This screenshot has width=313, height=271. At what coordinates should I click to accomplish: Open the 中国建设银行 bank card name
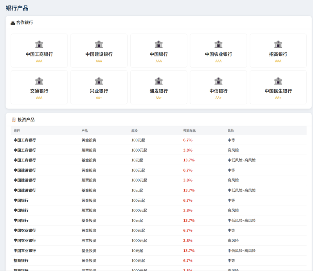click(x=99, y=54)
